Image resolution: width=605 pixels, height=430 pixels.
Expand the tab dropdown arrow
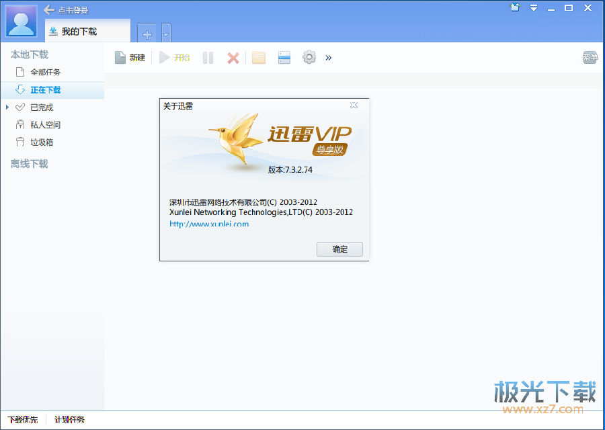point(166,34)
